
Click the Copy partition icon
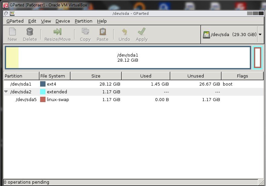tap(85, 32)
